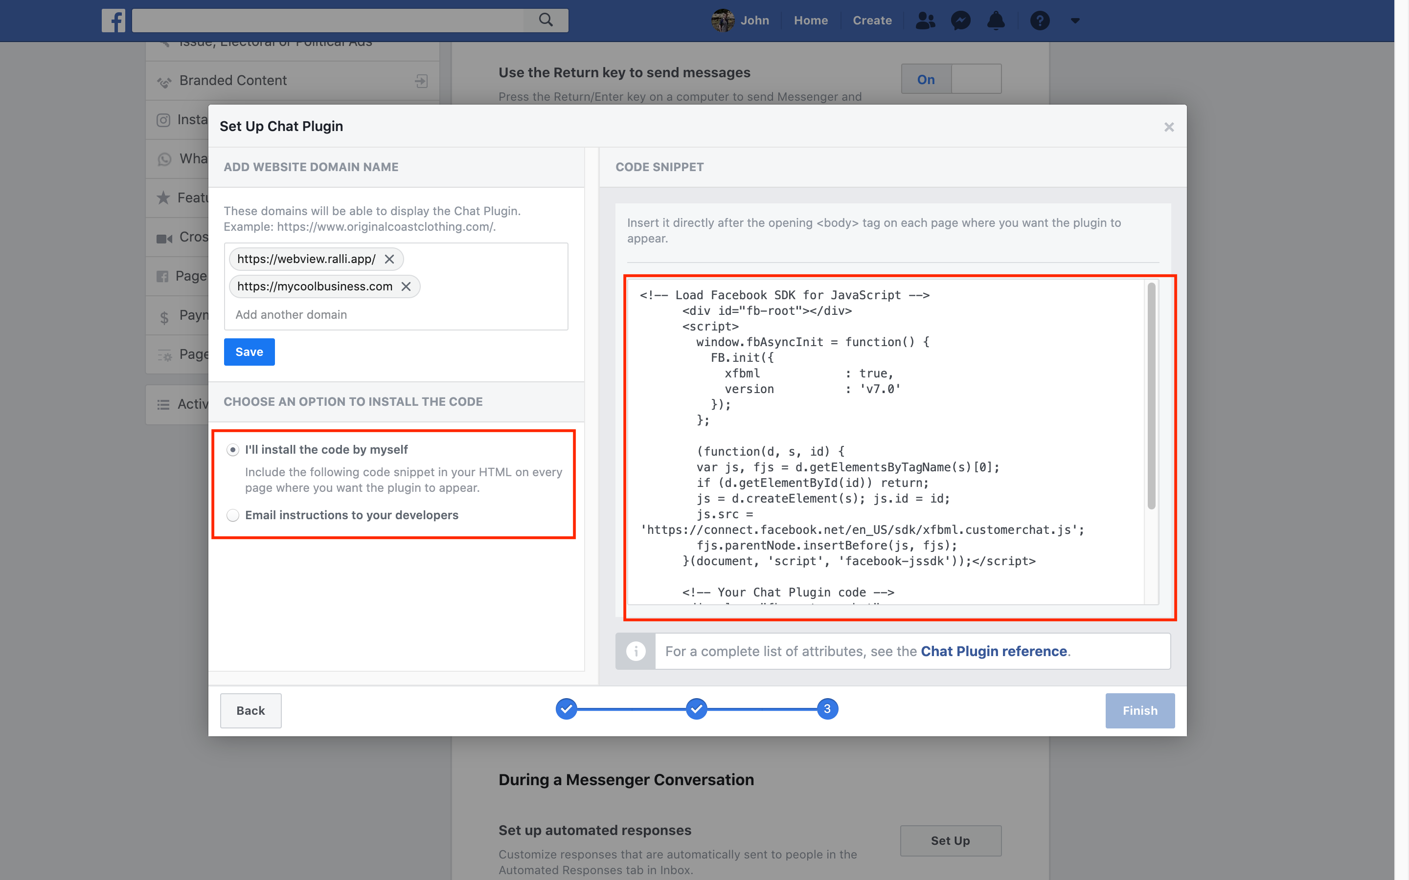Click the Notifications bell icon
Screen dimensions: 1409x880
tap(995, 20)
